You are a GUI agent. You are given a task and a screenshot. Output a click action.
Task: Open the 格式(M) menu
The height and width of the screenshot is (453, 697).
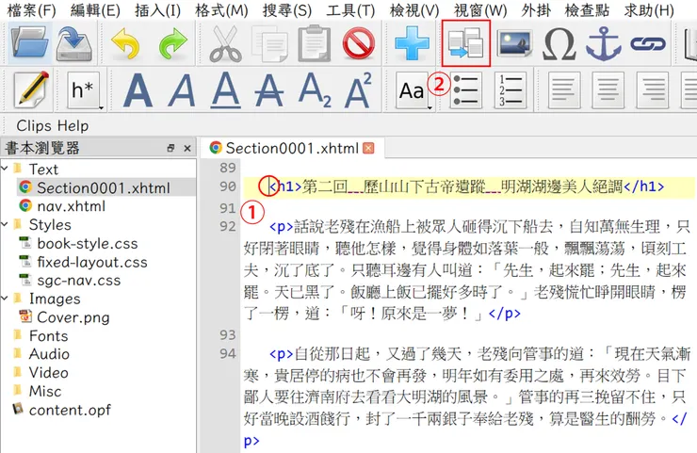(221, 10)
